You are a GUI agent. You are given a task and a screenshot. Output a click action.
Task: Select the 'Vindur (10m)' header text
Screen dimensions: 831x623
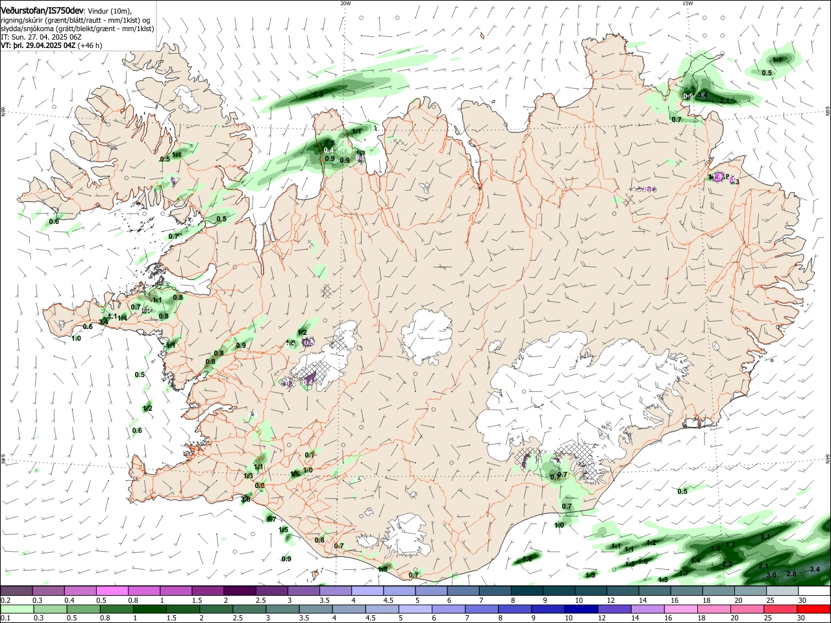coord(109,11)
